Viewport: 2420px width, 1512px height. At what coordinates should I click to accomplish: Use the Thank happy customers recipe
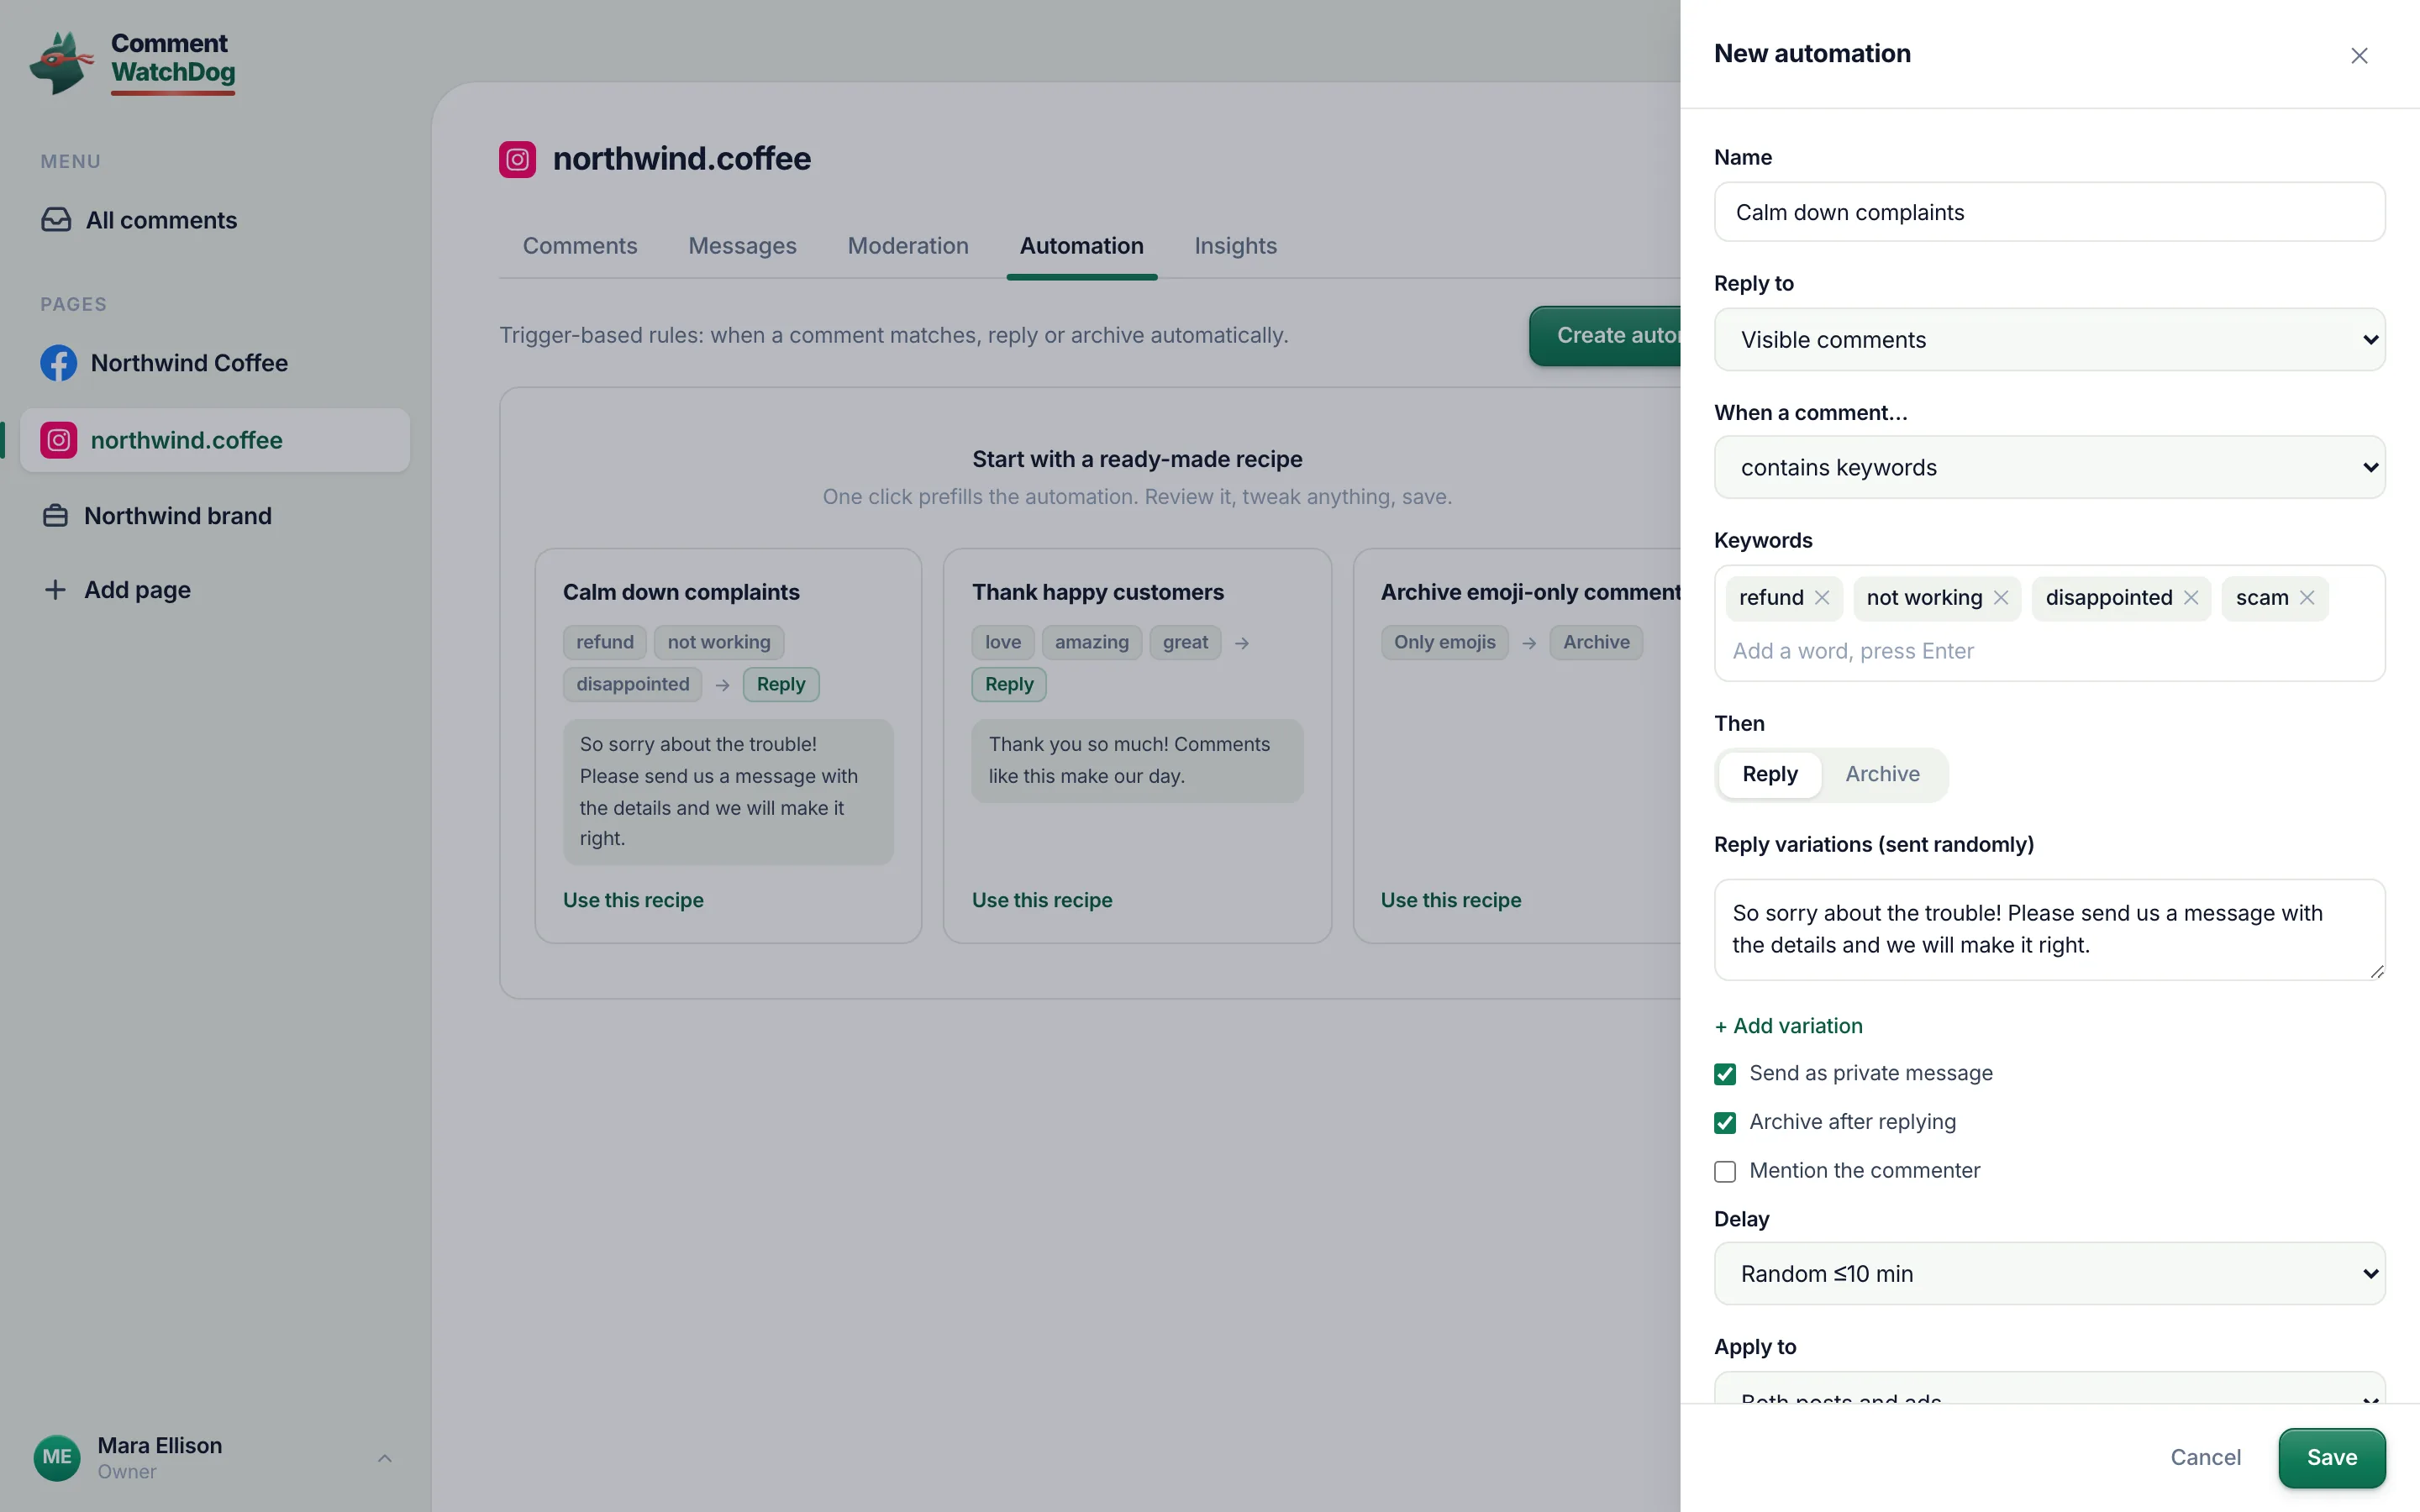point(1042,900)
